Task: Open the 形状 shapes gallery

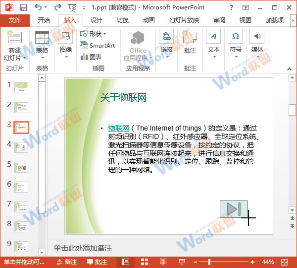Action: pyautogui.click(x=93, y=34)
